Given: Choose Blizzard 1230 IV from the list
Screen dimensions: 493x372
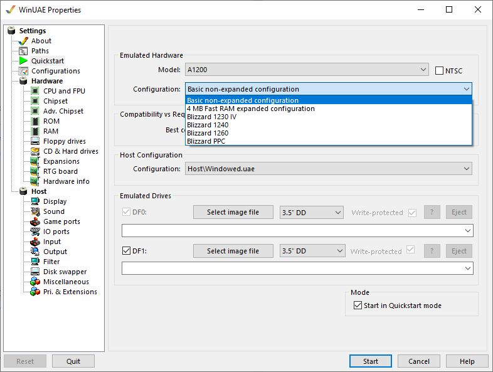Looking at the screenshot, I should (x=211, y=117).
